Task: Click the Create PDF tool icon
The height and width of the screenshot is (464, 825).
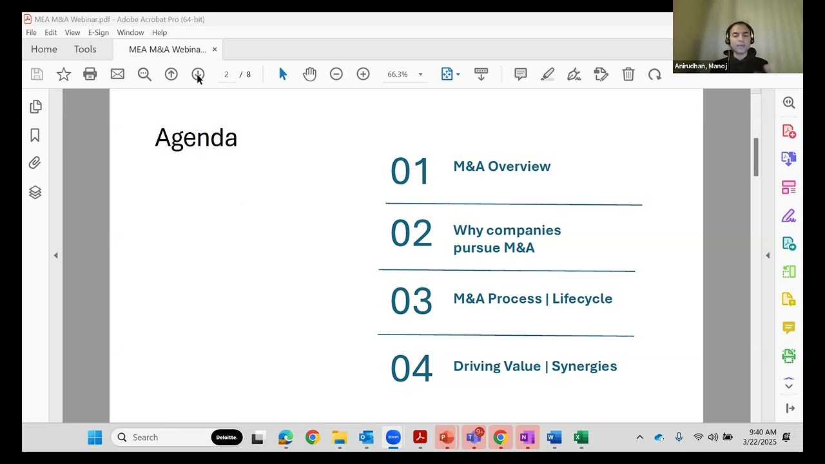Action: (x=789, y=131)
